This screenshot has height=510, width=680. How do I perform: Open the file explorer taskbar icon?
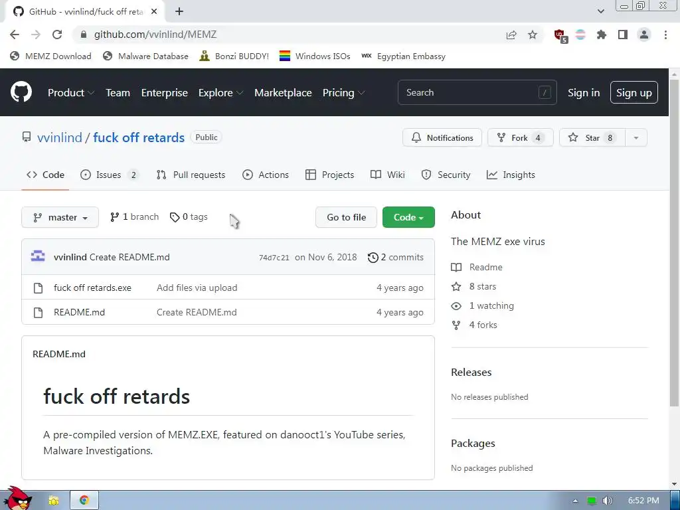53,501
